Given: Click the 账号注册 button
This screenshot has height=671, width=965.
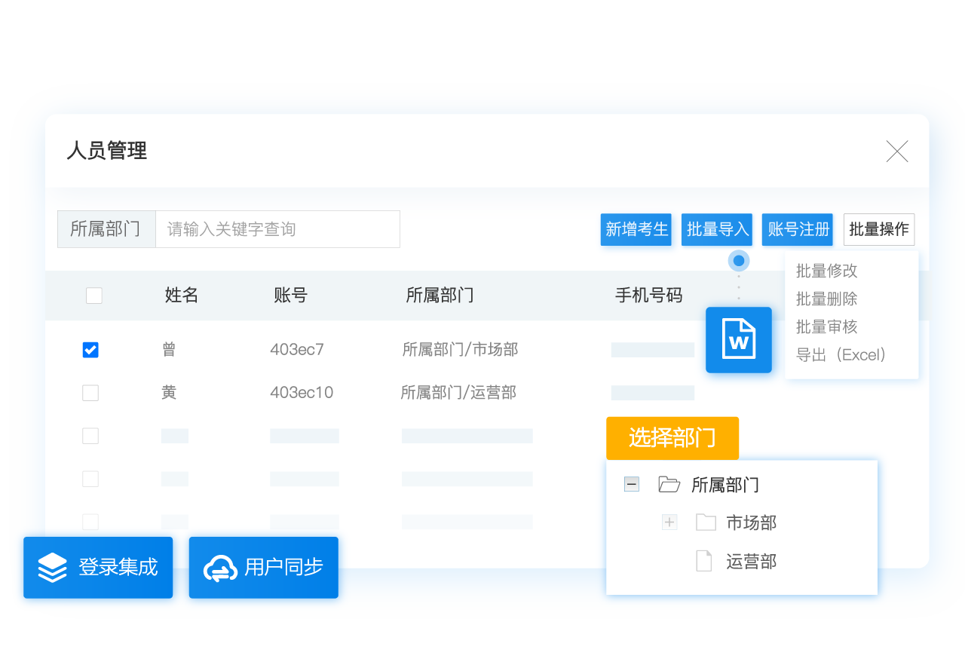Looking at the screenshot, I should click(x=798, y=229).
